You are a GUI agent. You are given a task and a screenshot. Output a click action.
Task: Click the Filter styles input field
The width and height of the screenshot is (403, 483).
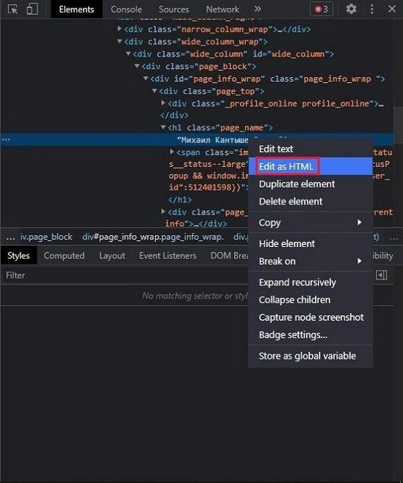click(124, 275)
